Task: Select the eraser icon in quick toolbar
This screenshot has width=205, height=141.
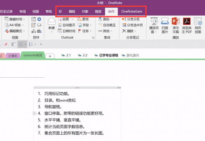Action: pyautogui.click(x=6, y=44)
